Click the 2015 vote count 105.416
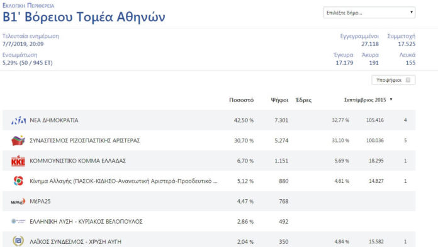Viewport: 438px width, 247px height. pos(374,120)
